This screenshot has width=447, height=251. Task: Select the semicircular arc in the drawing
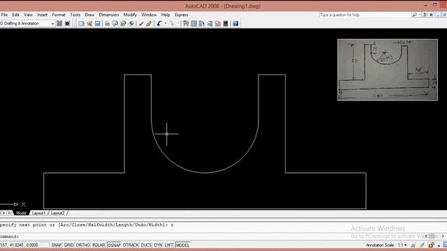pos(205,172)
